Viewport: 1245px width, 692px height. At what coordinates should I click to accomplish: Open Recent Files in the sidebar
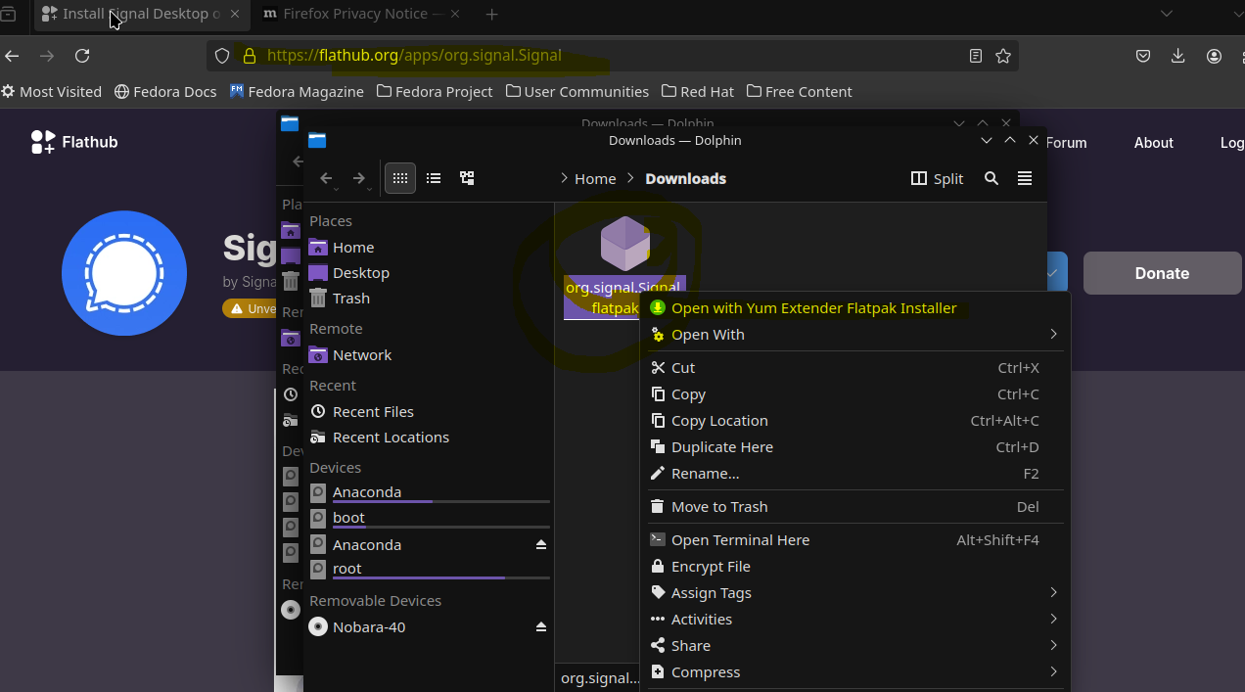[x=429, y=411]
